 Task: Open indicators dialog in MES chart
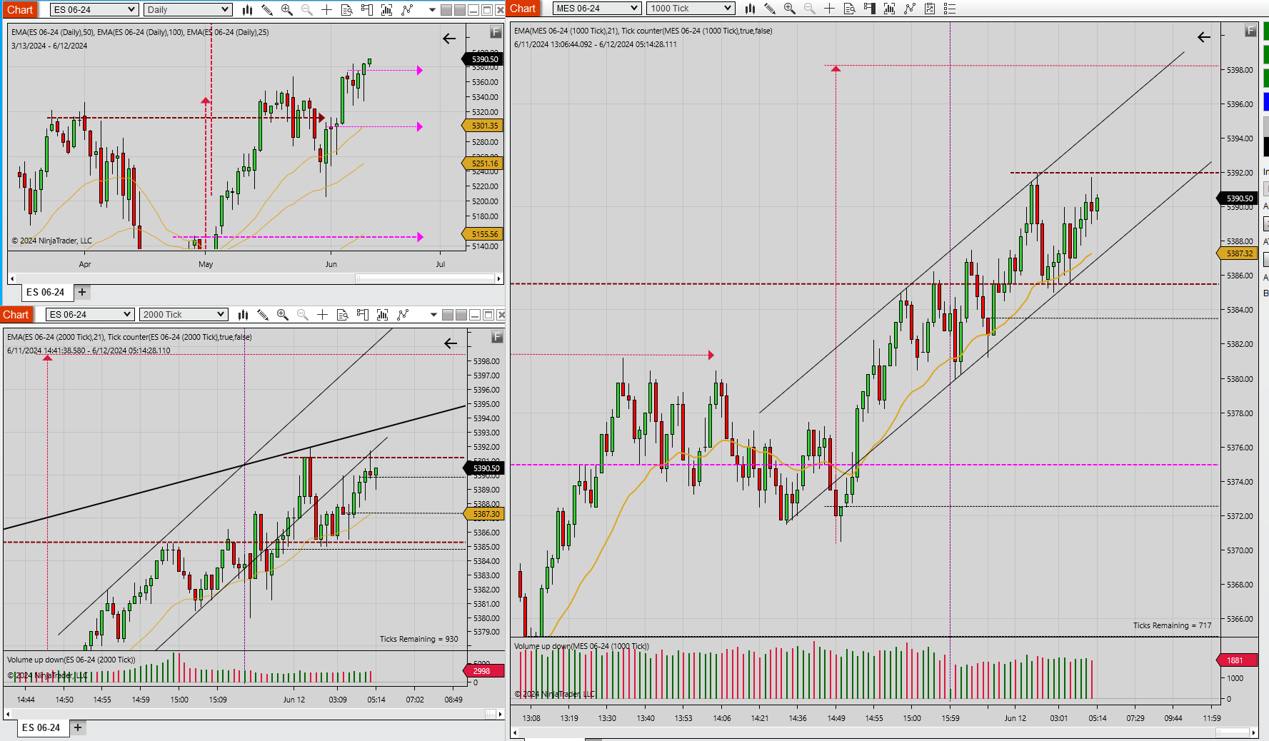pos(889,9)
